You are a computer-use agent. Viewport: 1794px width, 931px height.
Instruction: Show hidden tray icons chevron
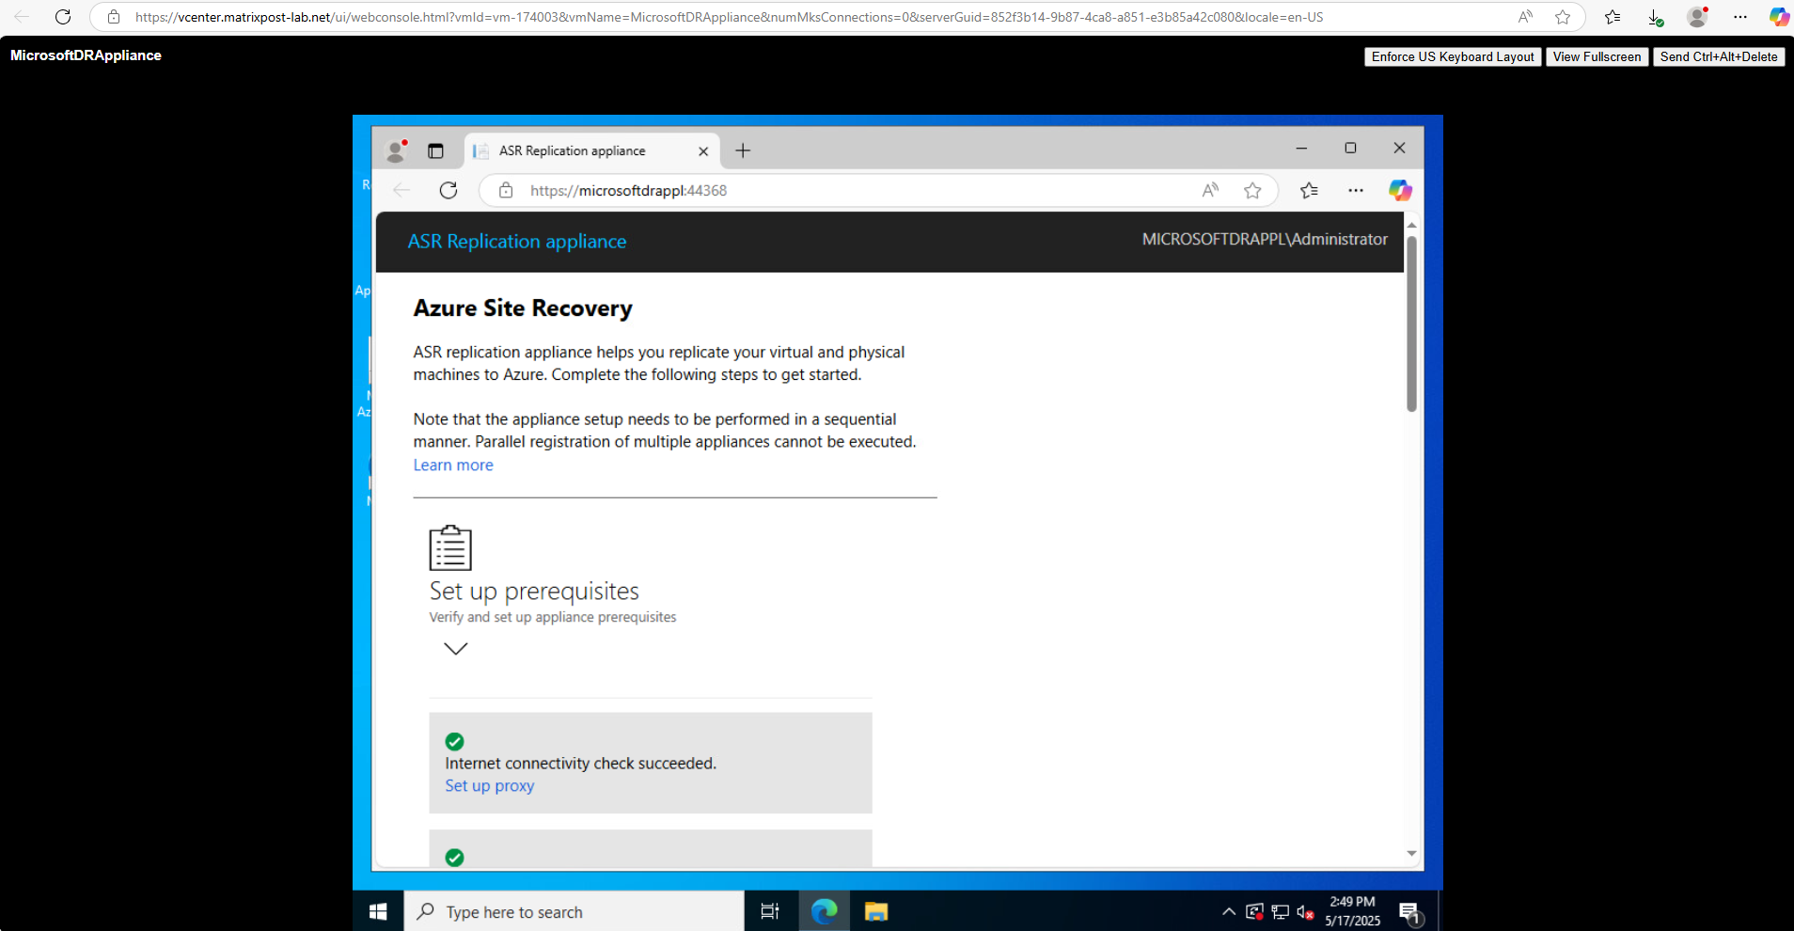pos(1229,911)
